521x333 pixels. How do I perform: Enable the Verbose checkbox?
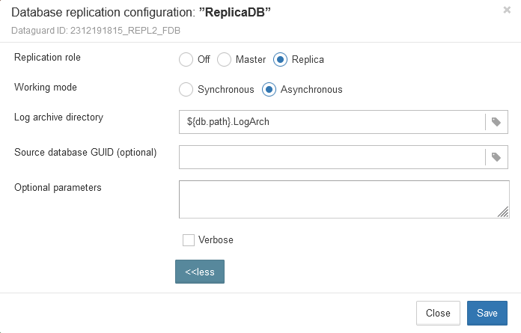pos(189,240)
